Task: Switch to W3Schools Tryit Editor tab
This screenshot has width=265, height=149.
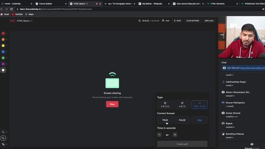Action: pyautogui.click(x=253, y=4)
